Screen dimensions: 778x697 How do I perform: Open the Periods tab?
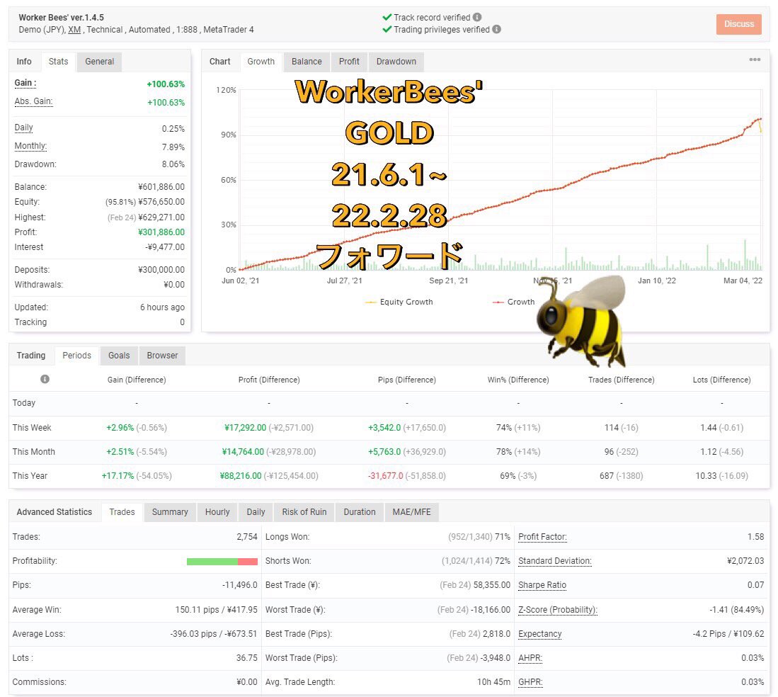pos(77,356)
